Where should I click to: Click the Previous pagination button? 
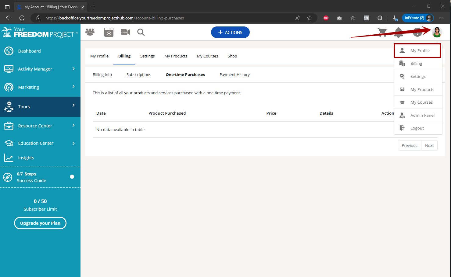(x=410, y=145)
